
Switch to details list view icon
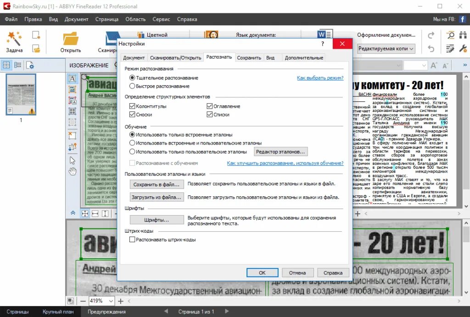(18, 65)
